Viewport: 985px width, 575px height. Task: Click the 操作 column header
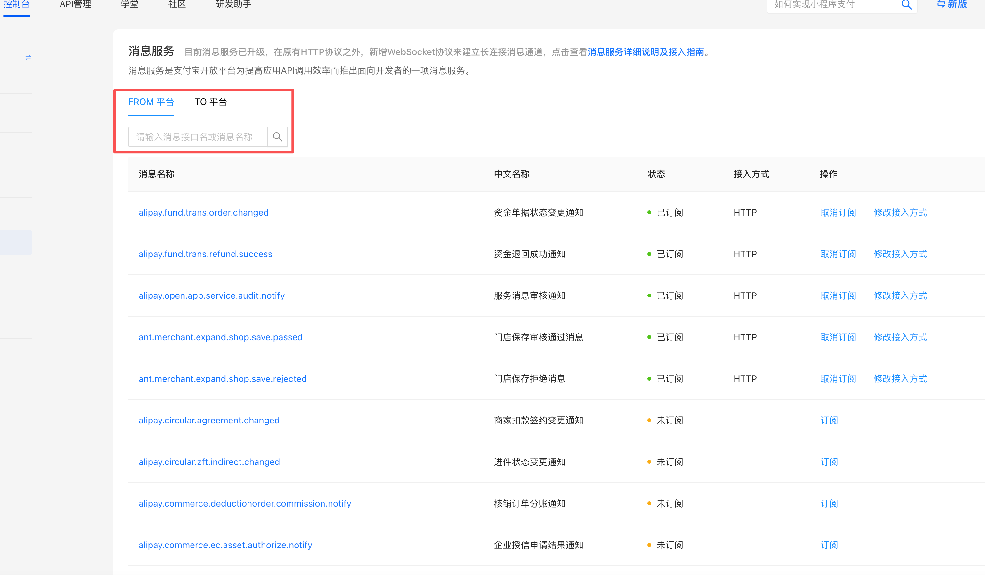click(829, 174)
